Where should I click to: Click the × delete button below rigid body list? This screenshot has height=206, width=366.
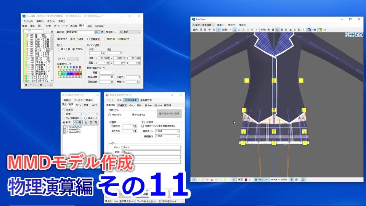(x=51, y=85)
